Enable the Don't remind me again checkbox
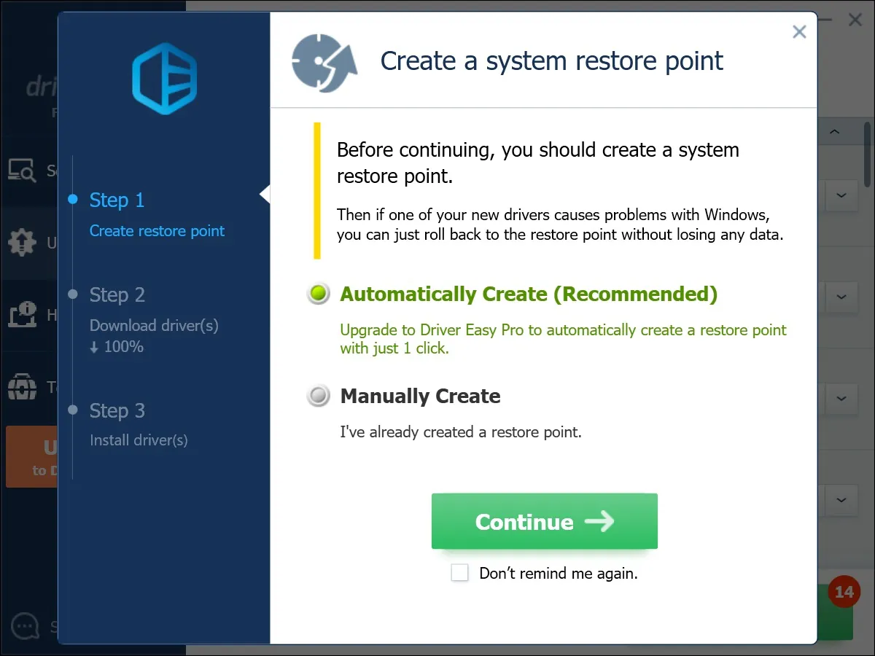The height and width of the screenshot is (656, 875). pyautogui.click(x=459, y=573)
